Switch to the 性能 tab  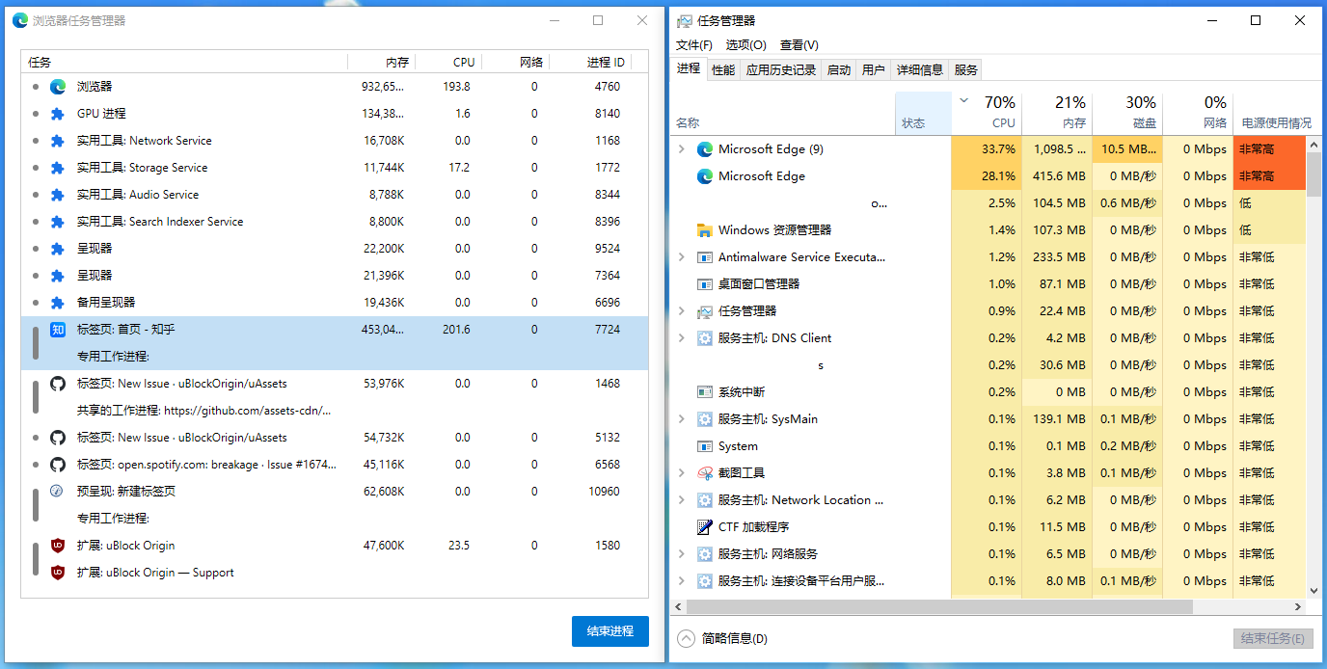pyautogui.click(x=722, y=68)
